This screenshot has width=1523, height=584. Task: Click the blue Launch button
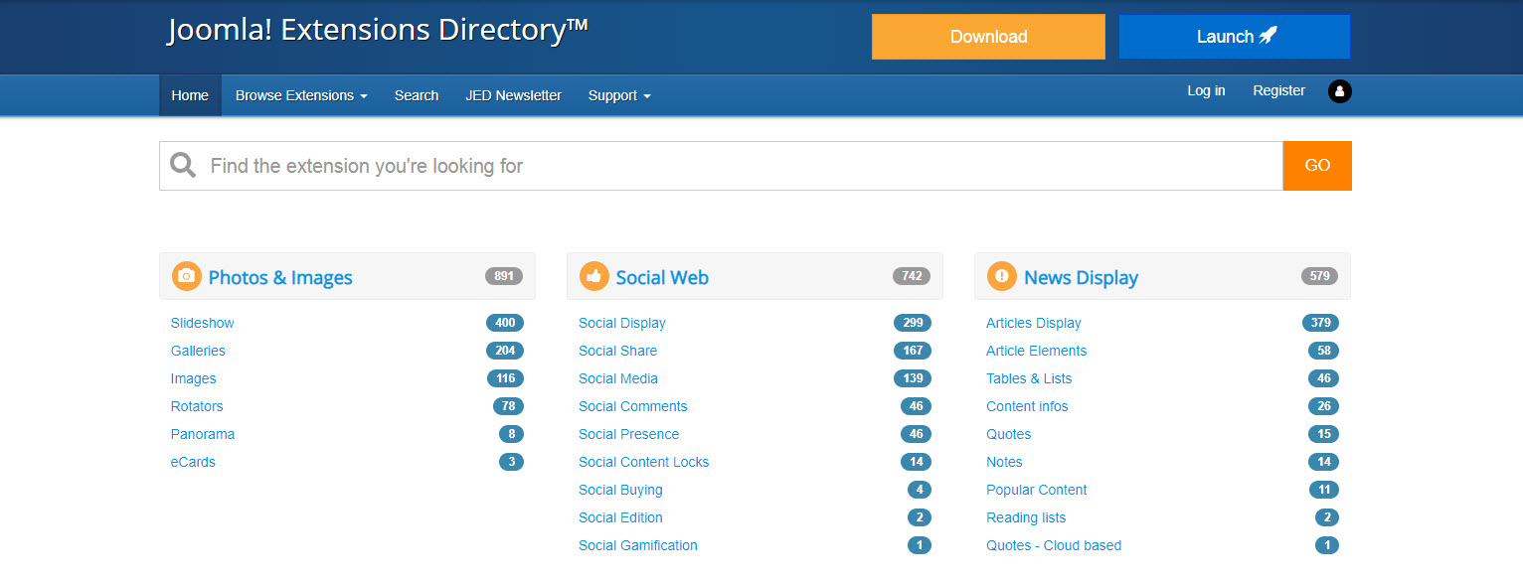point(1235,37)
